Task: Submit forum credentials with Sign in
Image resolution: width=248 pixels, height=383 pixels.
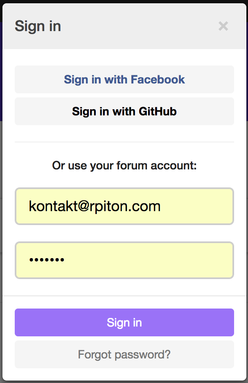Action: [x=124, y=322]
